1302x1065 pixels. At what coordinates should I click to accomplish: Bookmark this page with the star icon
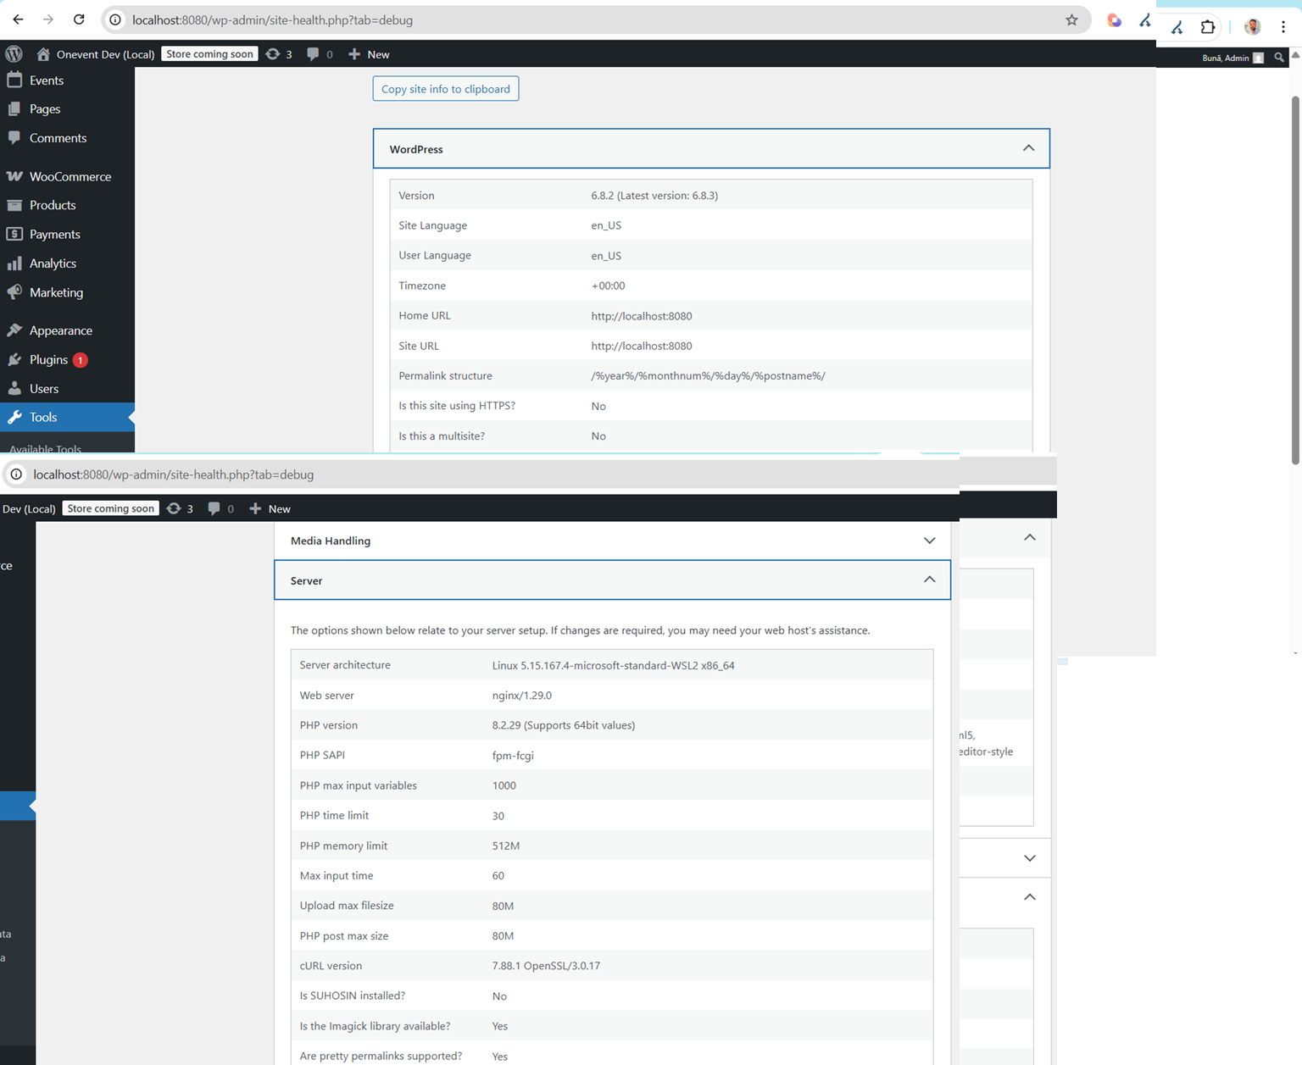pyautogui.click(x=1071, y=19)
